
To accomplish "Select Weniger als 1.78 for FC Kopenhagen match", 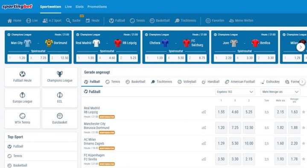I will [x=294, y=159].
